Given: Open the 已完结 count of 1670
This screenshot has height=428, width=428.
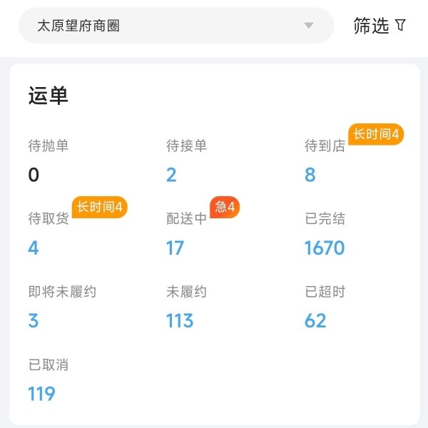Looking at the screenshot, I should pyautogui.click(x=325, y=248).
